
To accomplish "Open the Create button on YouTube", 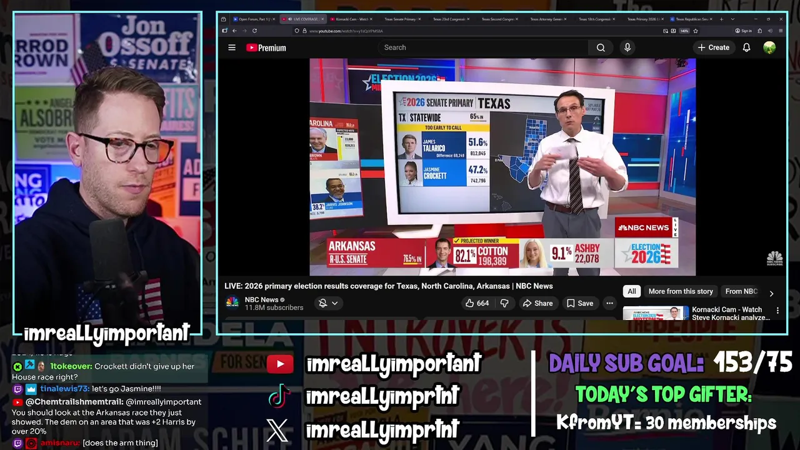I will click(x=714, y=47).
